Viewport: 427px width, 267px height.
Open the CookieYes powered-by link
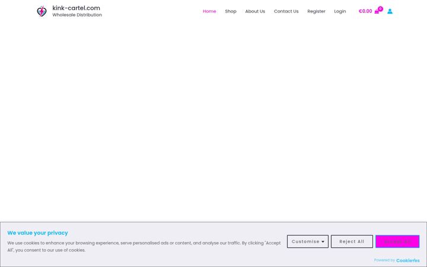click(x=407, y=260)
